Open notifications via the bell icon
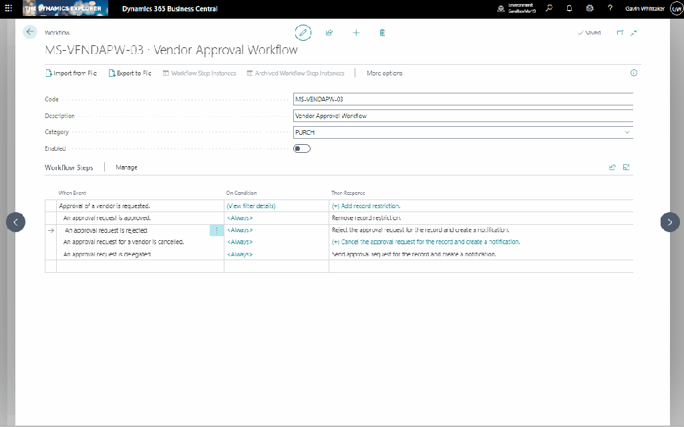 pyautogui.click(x=569, y=8)
